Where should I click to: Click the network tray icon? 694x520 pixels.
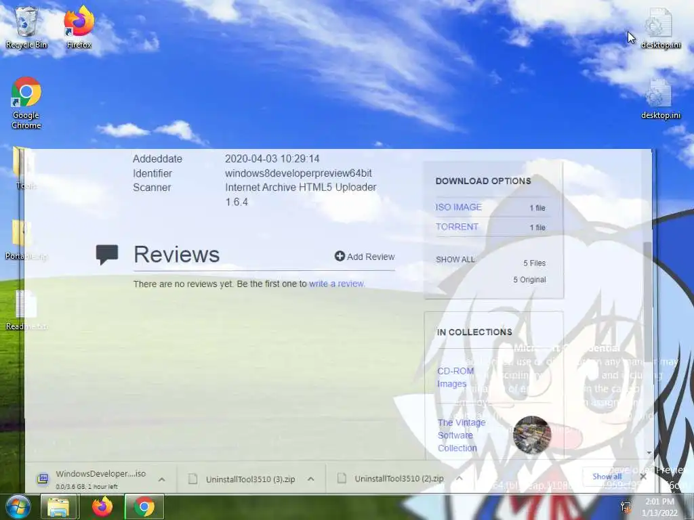[626, 506]
